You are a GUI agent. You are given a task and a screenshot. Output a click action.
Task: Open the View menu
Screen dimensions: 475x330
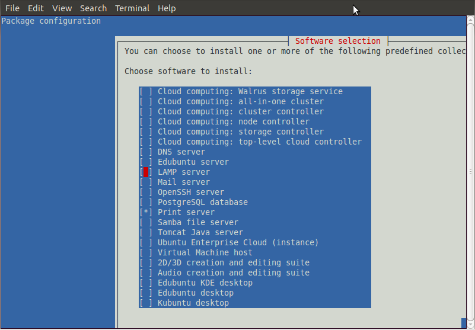pyautogui.click(x=62, y=8)
